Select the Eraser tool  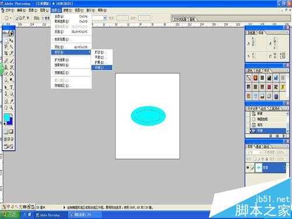tap(6, 74)
